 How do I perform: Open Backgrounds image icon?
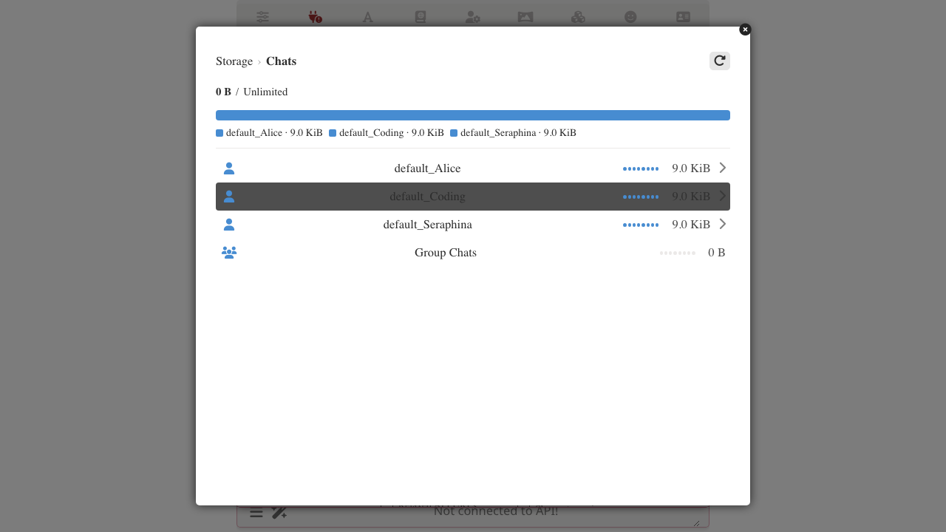point(525,17)
